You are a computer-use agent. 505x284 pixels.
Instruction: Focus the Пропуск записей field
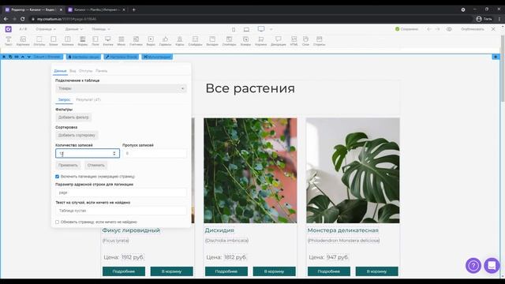[x=155, y=153]
